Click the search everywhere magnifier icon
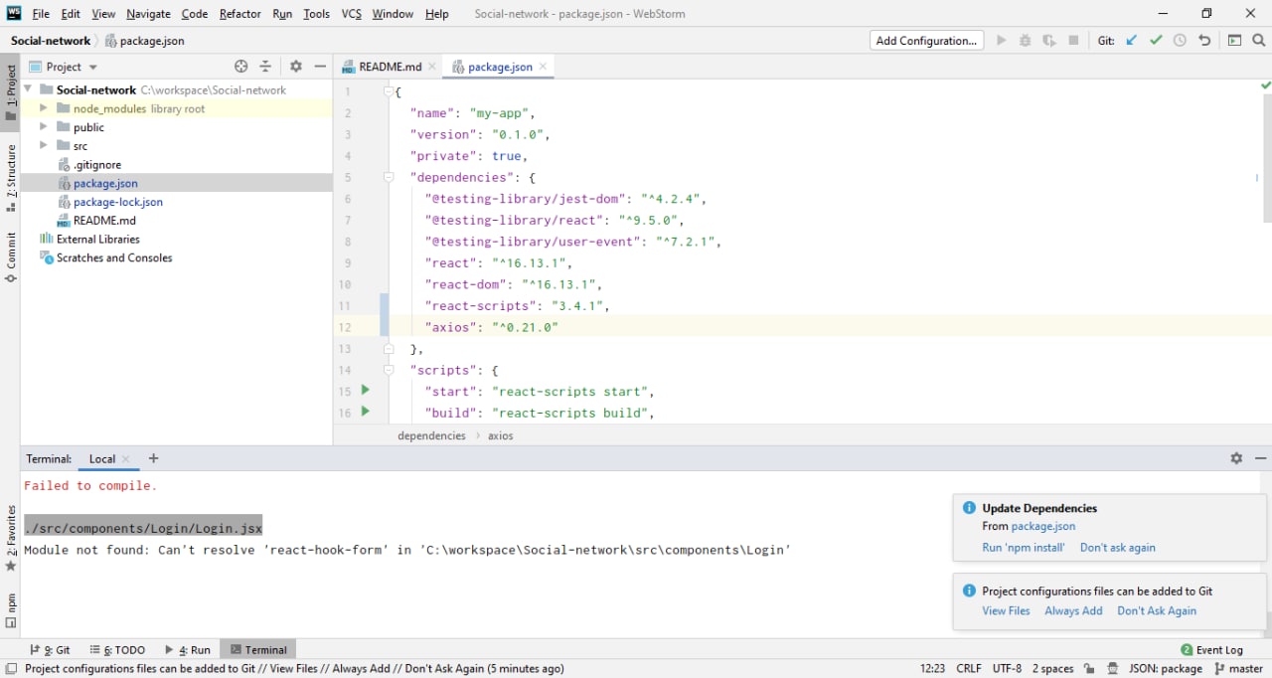 [x=1258, y=41]
